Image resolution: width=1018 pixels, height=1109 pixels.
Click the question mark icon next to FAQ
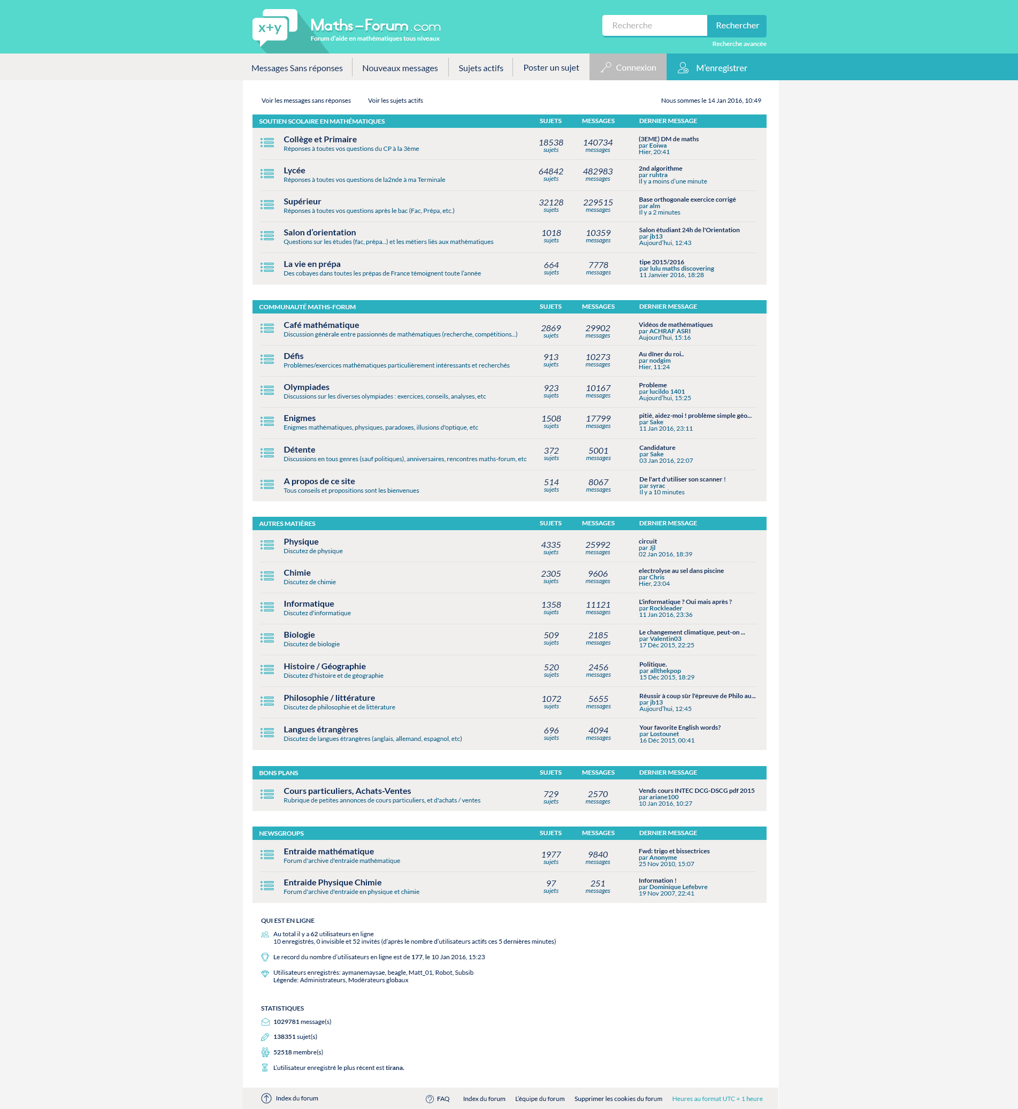pos(429,1098)
